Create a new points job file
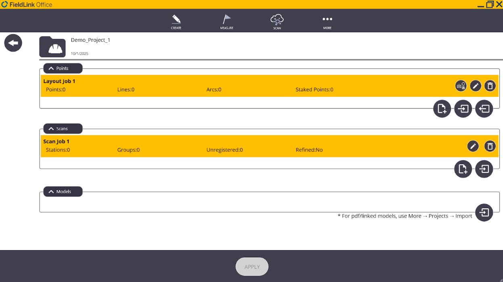 point(442,109)
